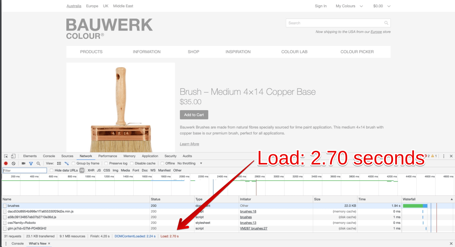Open the Europe store link in shipping note
This screenshot has width=455, height=247.
coord(376,32)
